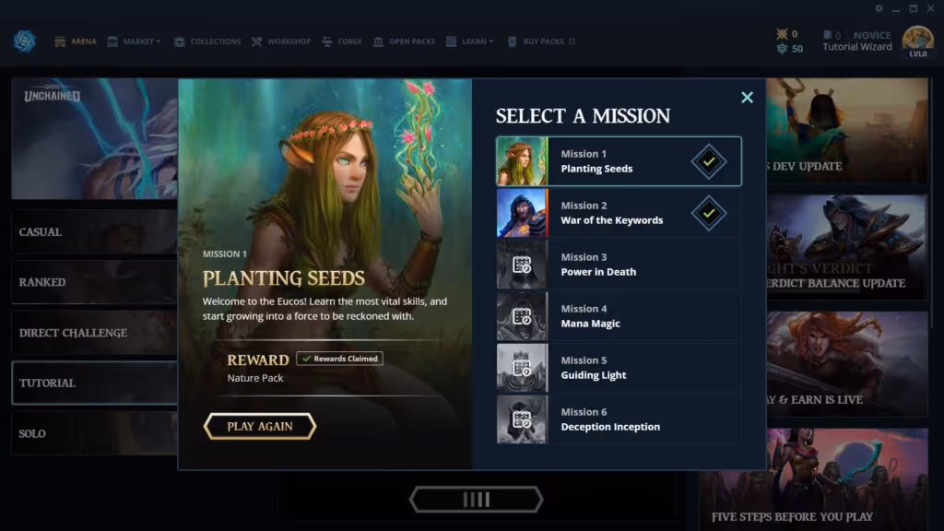Go to Open Packs
Viewport: 944px width, 531px height.
[x=404, y=41]
